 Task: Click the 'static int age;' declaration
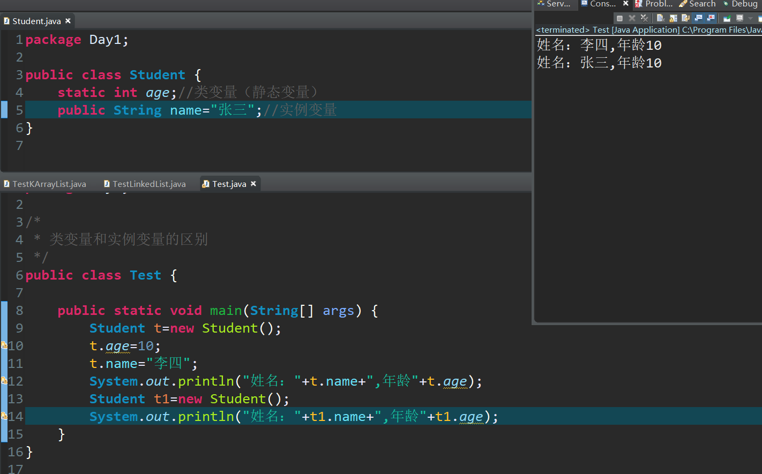pos(117,93)
